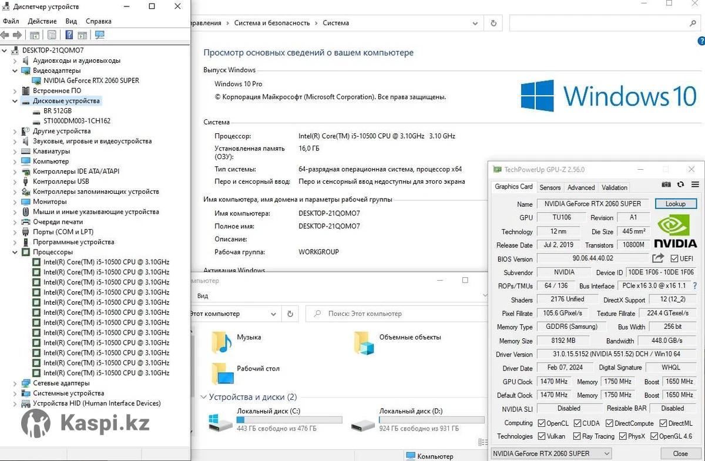
Task: Click the Local Disk (D:) capacity bar
Action: coord(432,420)
